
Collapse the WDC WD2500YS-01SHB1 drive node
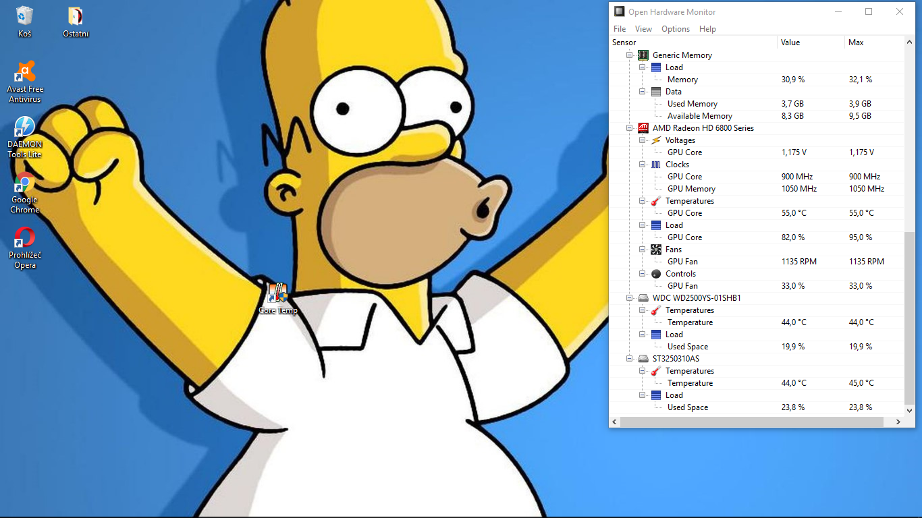630,298
